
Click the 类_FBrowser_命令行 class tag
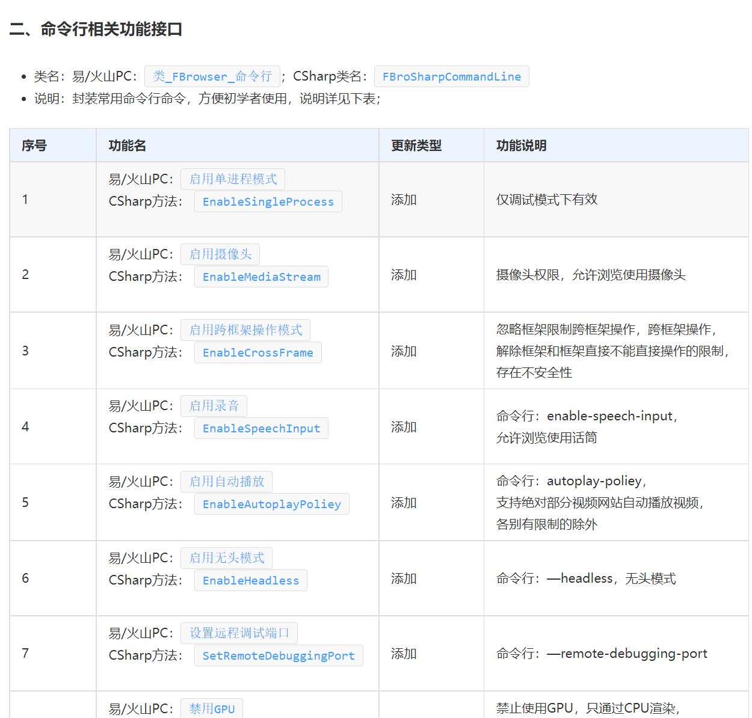pyautogui.click(x=212, y=76)
